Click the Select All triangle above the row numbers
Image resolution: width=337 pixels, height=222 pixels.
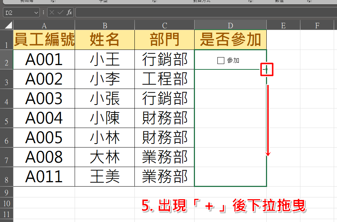coord(9,25)
